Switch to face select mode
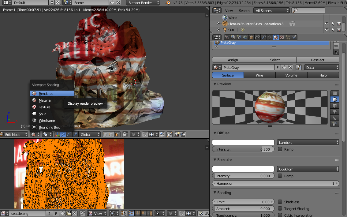Viewport: 347px width, 217px height. coord(117,134)
